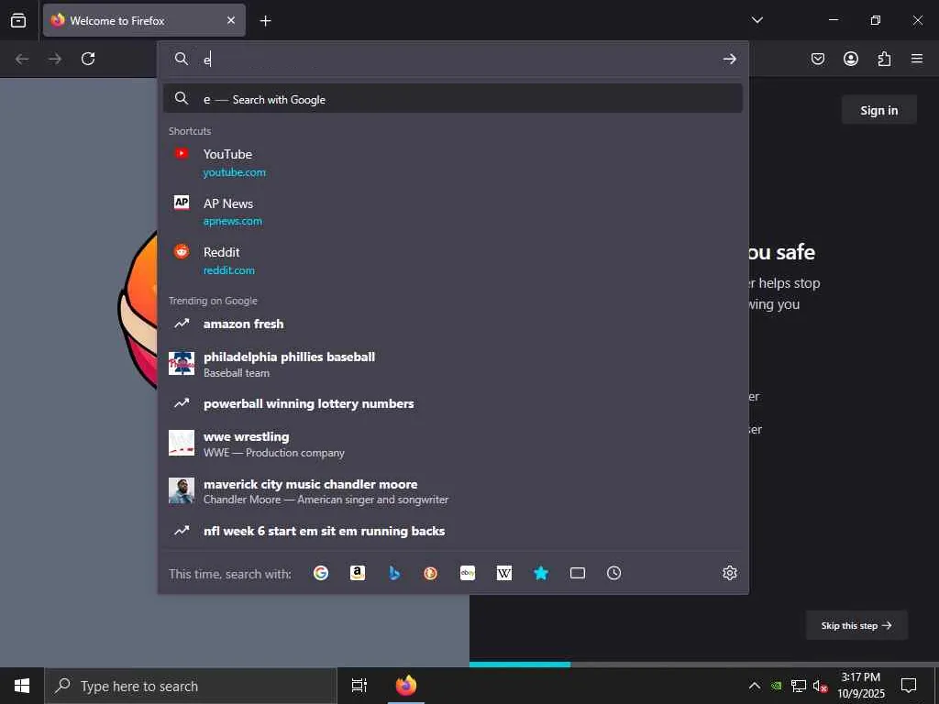Viewport: 939px width, 704px height.
Task: Choose 'powerball winning lottery numbers' suggestion
Action: (x=453, y=403)
